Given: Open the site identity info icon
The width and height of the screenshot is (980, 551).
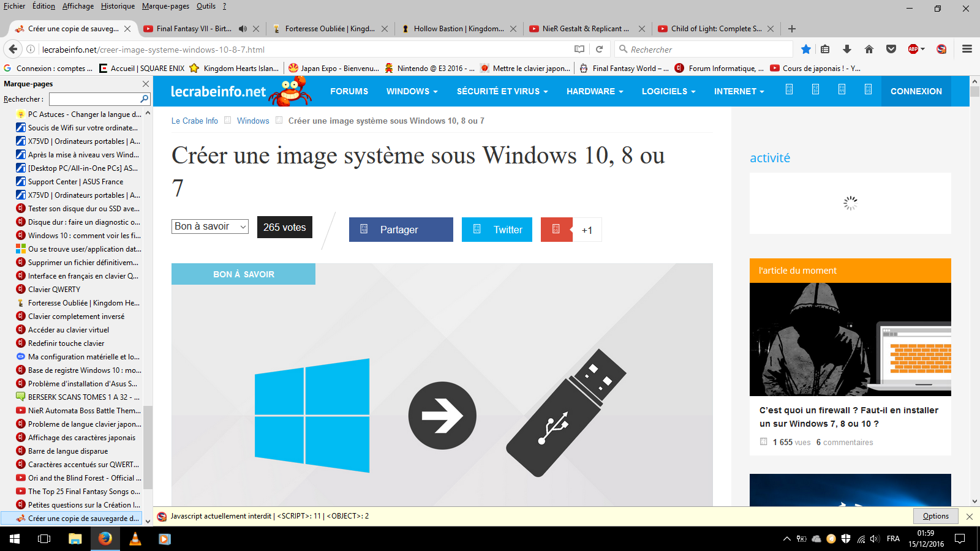Looking at the screenshot, I should [x=30, y=49].
